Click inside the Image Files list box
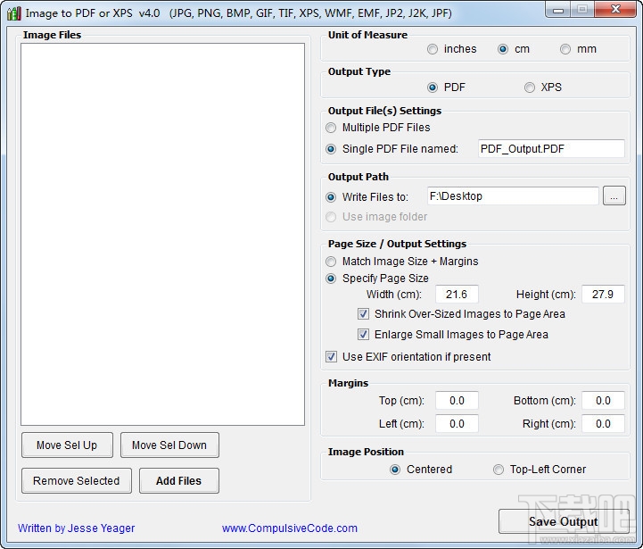This screenshot has height=549, width=643. (163, 234)
